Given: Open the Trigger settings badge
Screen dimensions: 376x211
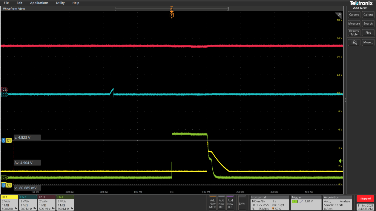Looking at the screenshot, I should coord(306,203).
